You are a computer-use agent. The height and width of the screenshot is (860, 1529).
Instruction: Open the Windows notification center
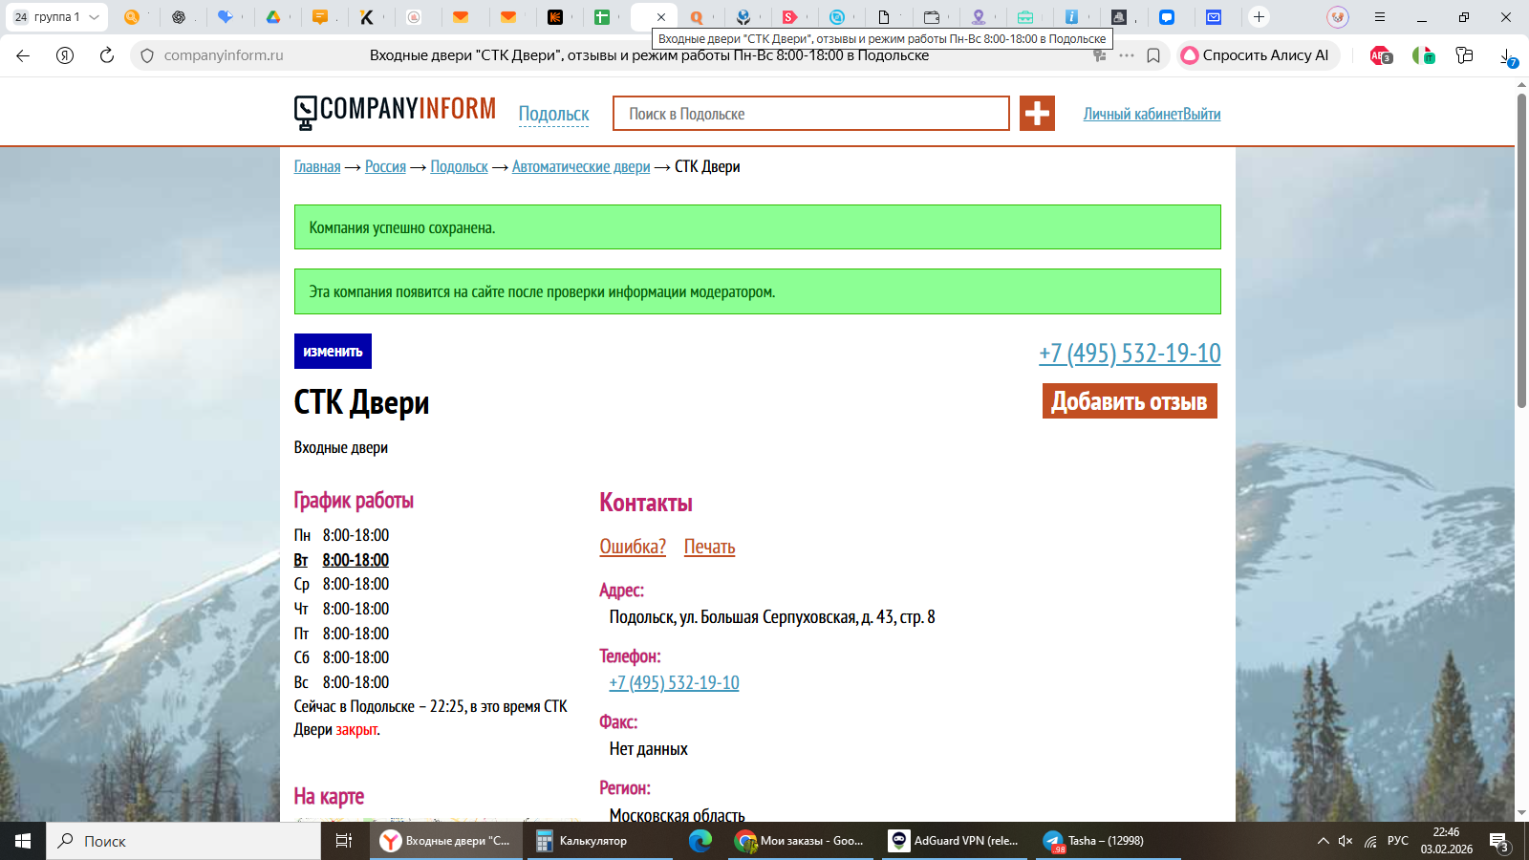1500,842
